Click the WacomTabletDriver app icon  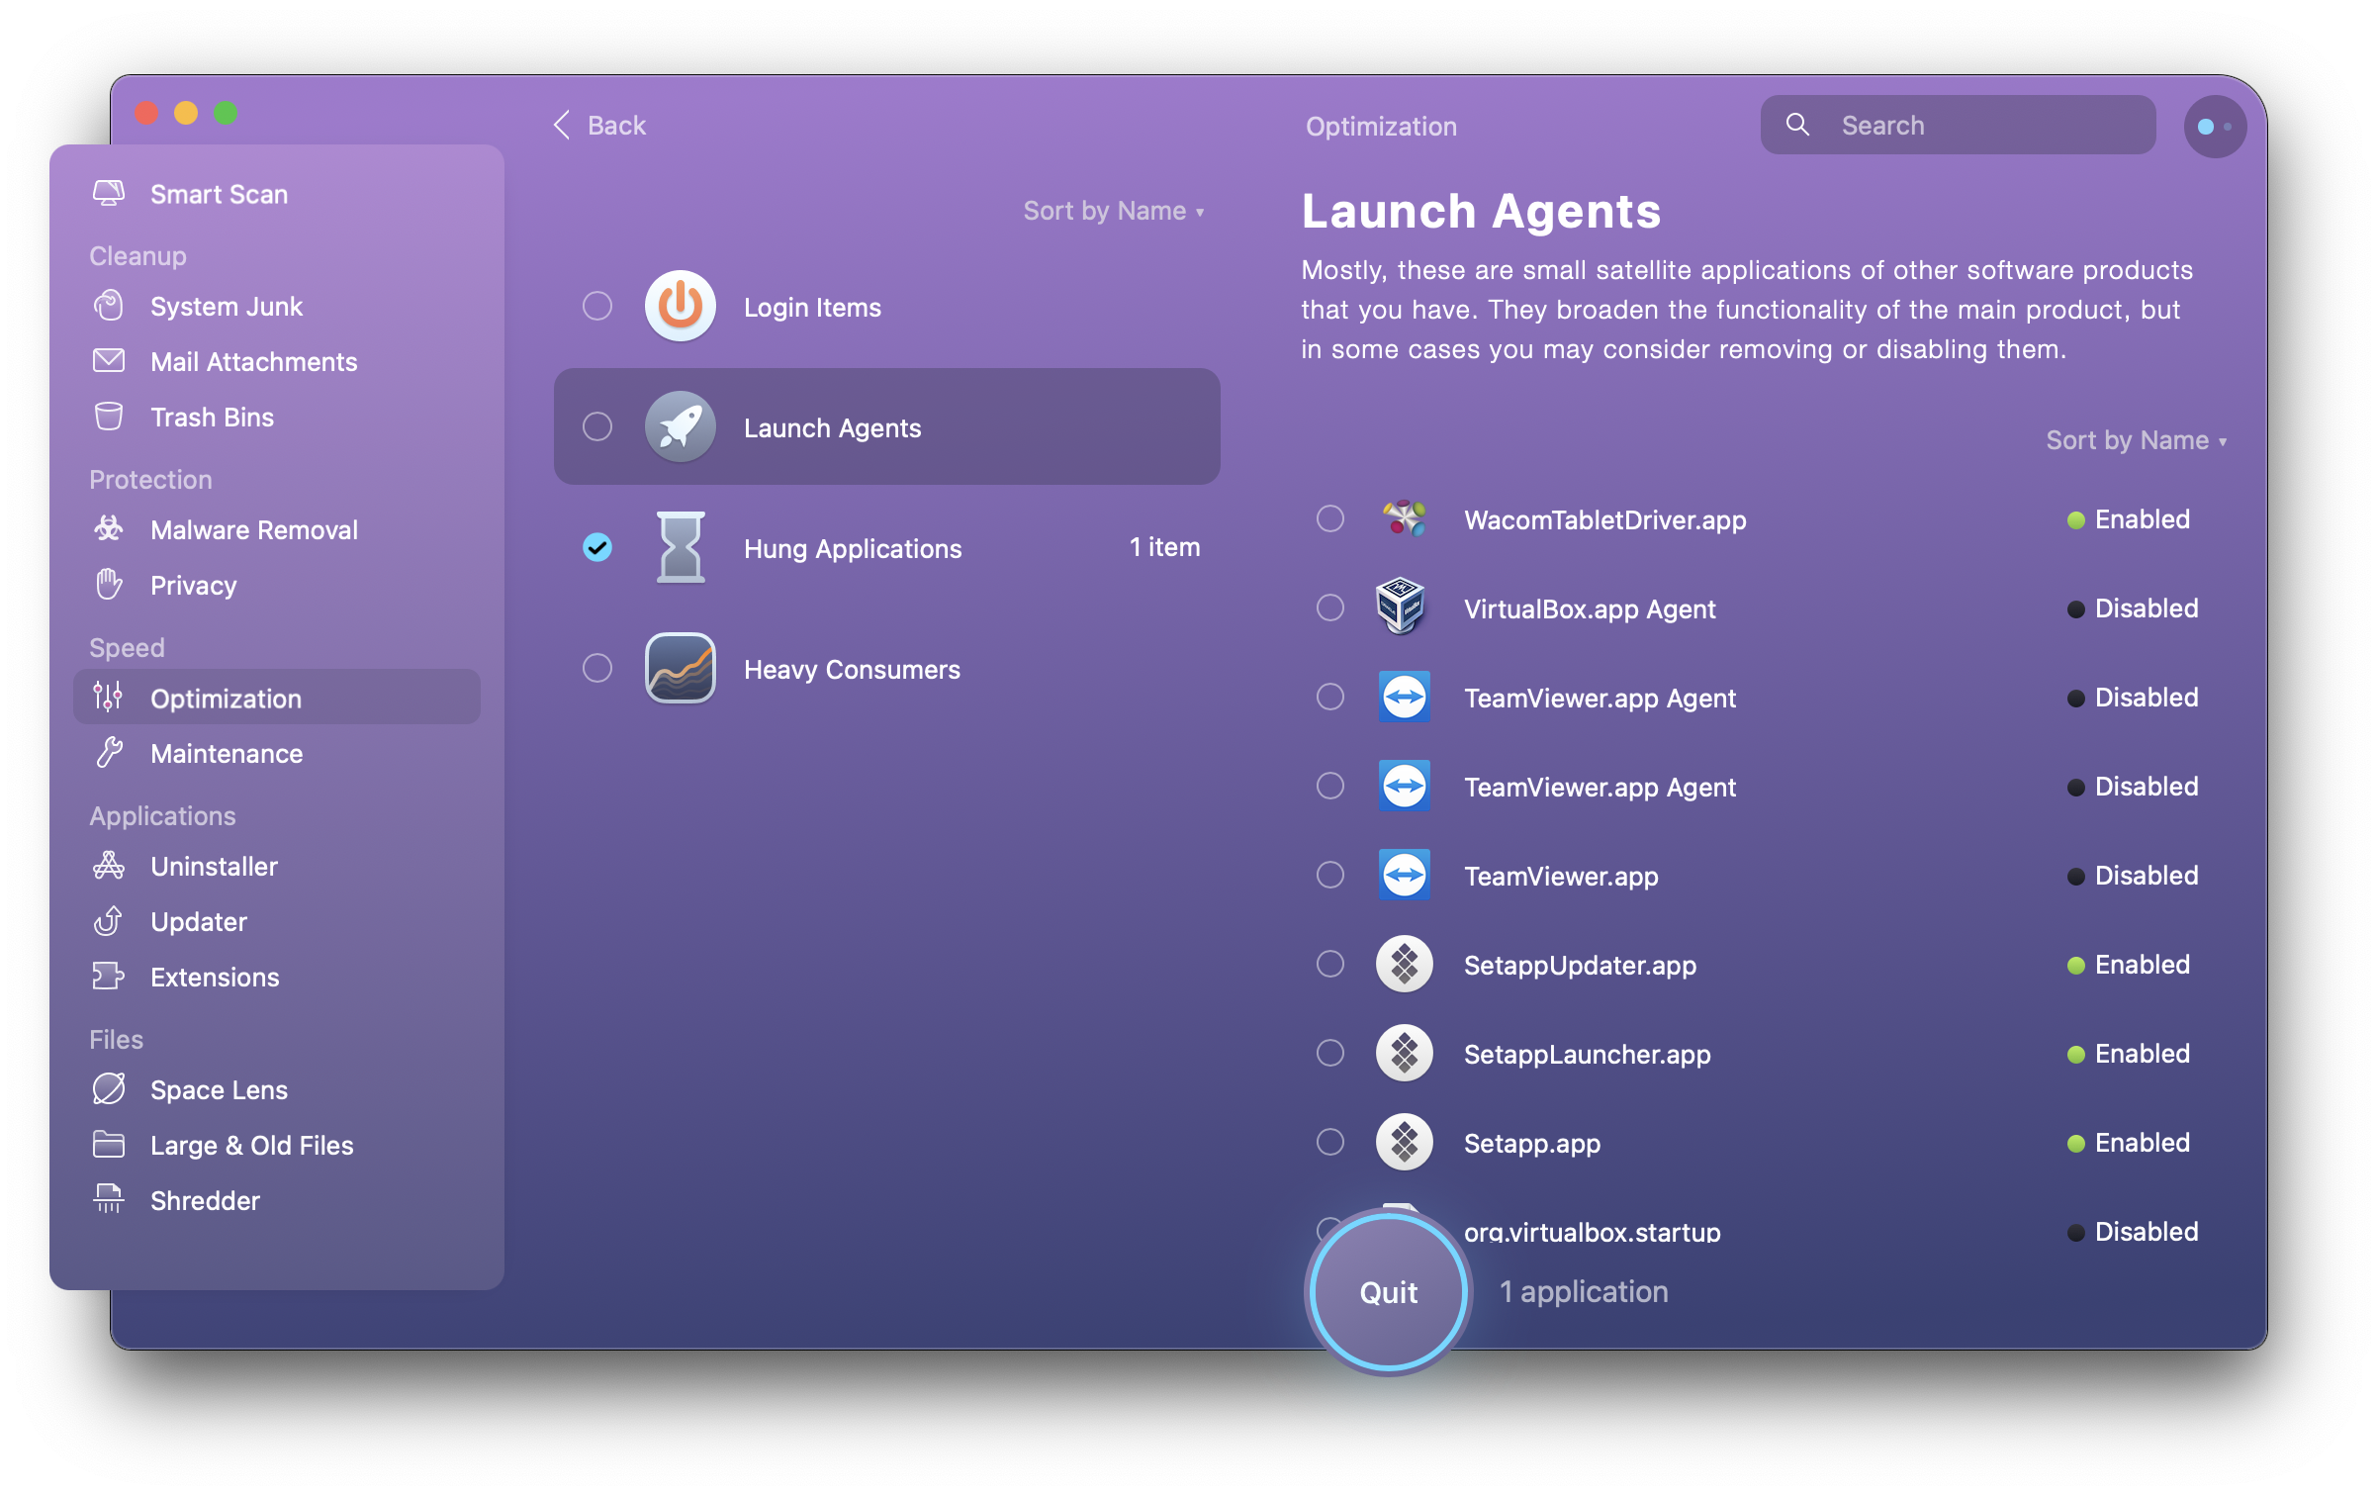click(x=1405, y=518)
